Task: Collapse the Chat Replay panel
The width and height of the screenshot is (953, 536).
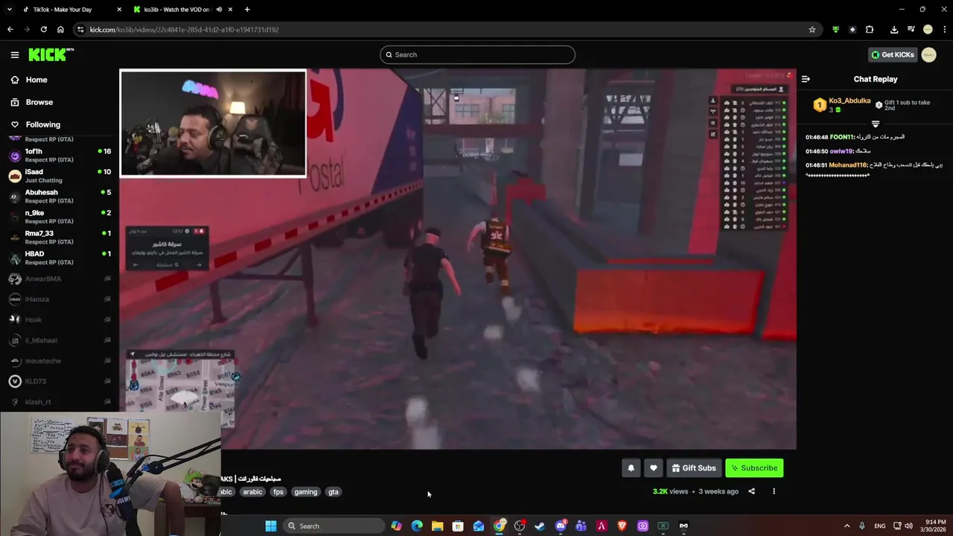Action: pyautogui.click(x=806, y=79)
